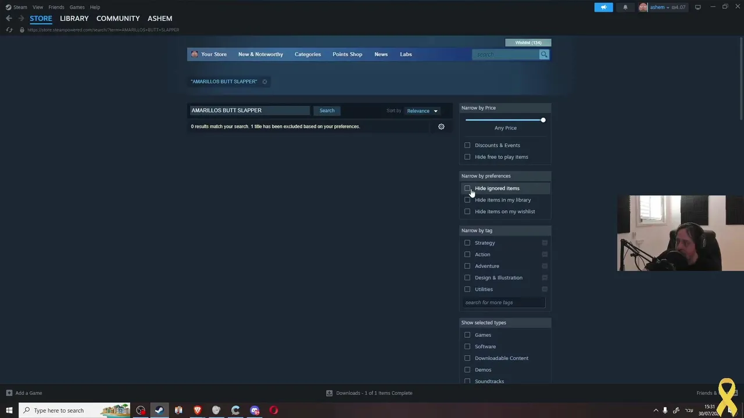744x418 pixels.
Task: Open the Help menu
Action: [95, 7]
